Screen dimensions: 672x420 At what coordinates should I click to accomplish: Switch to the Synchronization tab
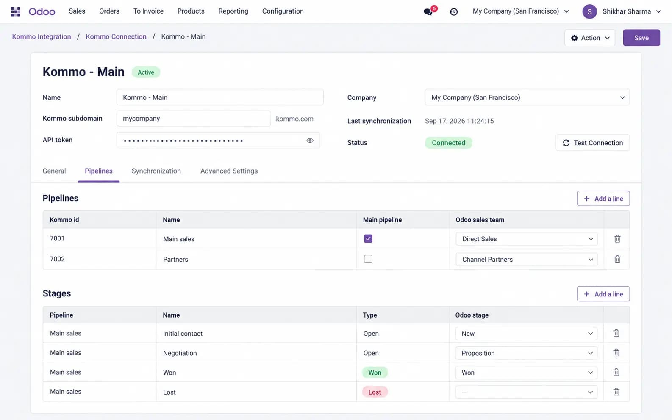(x=156, y=171)
